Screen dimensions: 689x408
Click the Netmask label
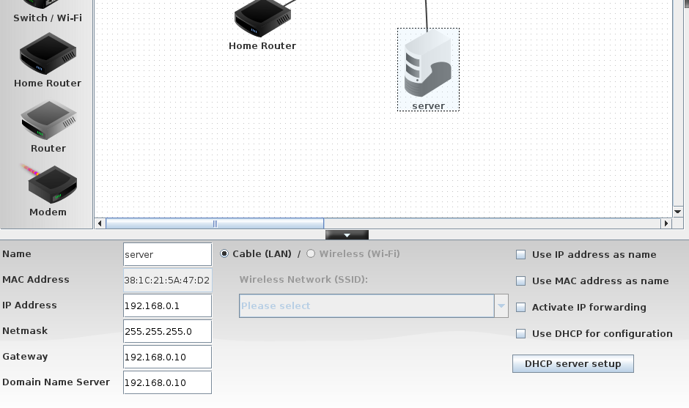click(25, 330)
